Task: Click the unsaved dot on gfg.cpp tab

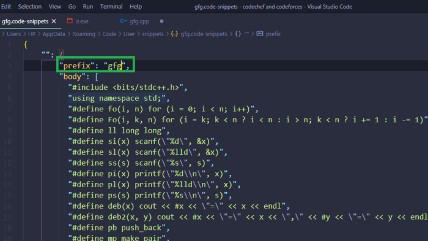Action: click(x=161, y=21)
